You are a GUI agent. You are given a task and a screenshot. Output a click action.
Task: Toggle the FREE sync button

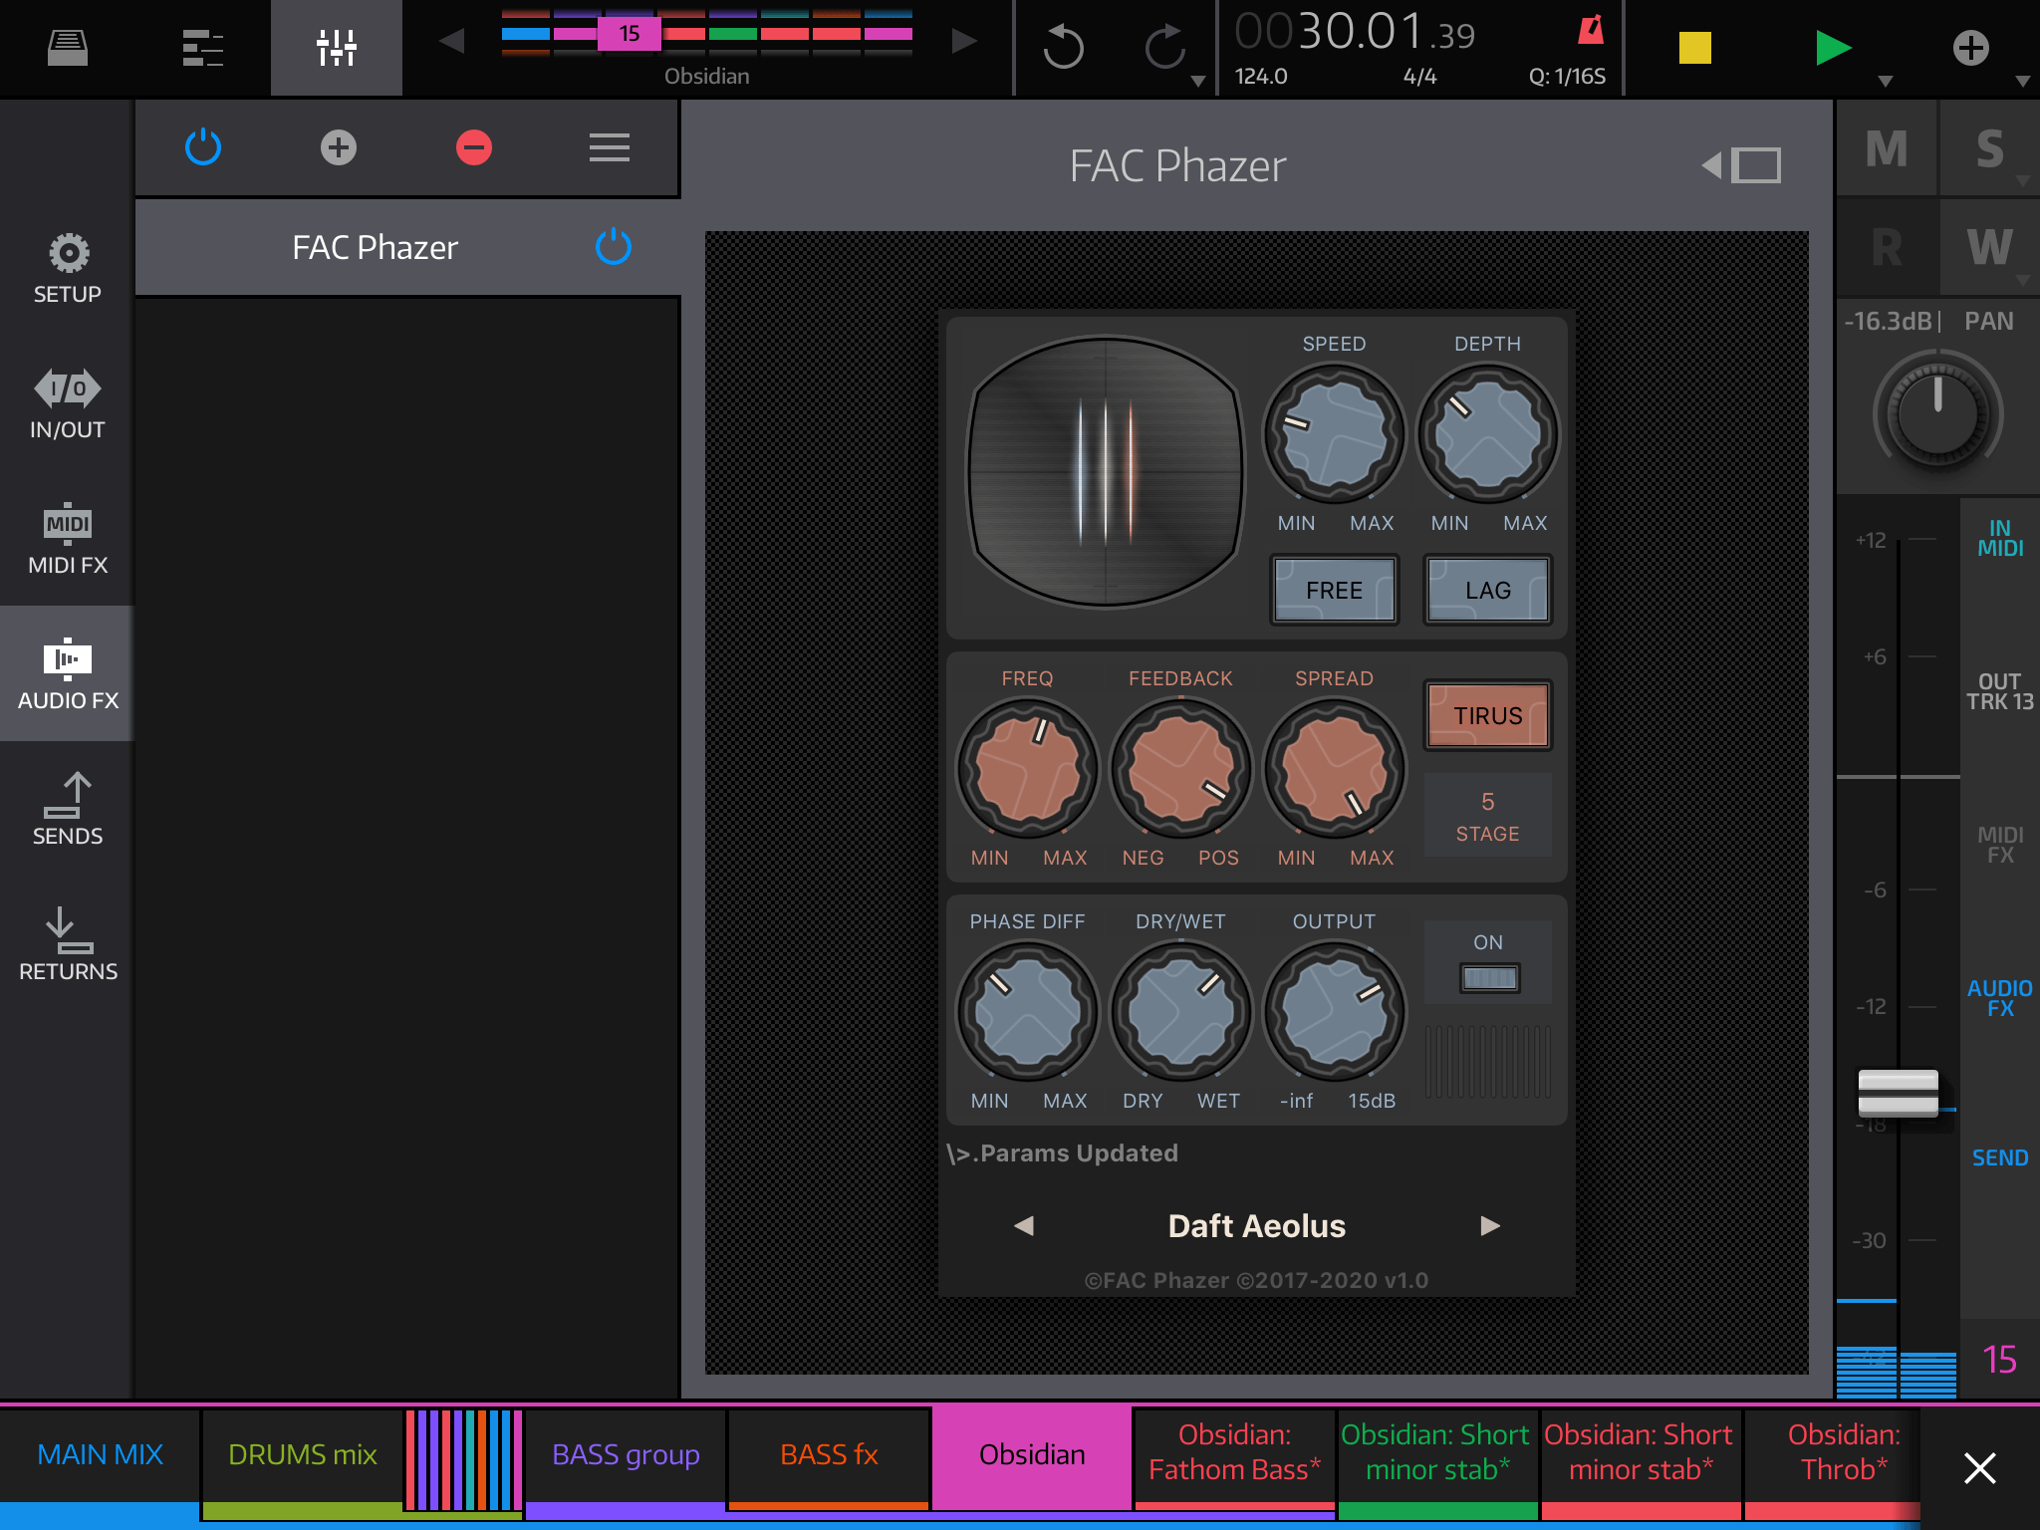pyautogui.click(x=1334, y=590)
